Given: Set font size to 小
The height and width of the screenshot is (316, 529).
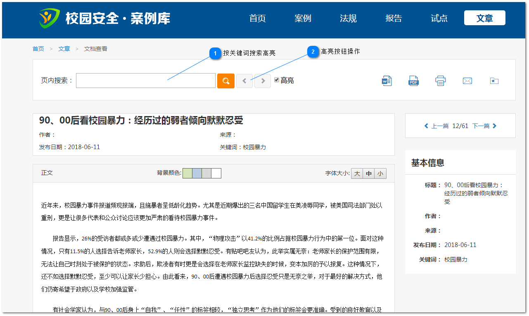Looking at the screenshot, I should pos(380,173).
